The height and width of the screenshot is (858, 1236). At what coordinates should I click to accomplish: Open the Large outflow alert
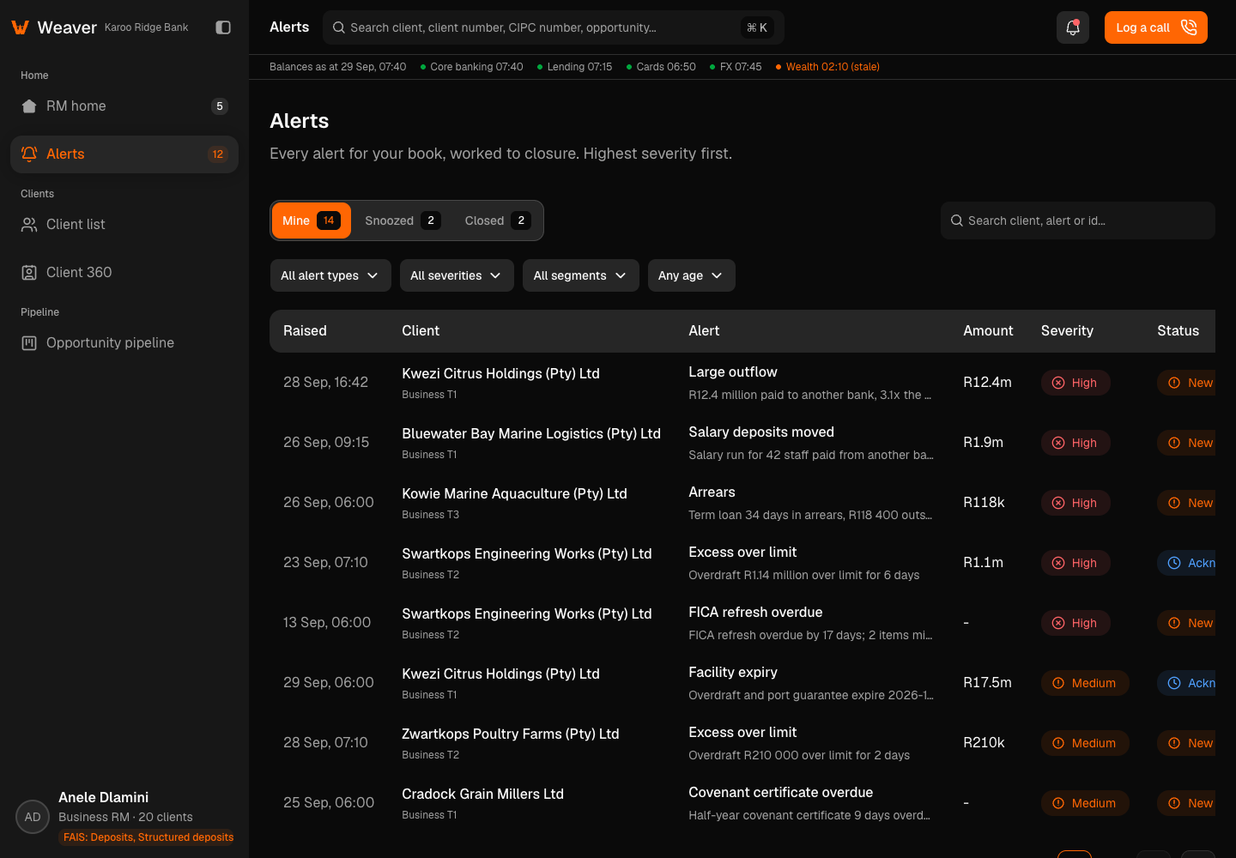coord(733,372)
